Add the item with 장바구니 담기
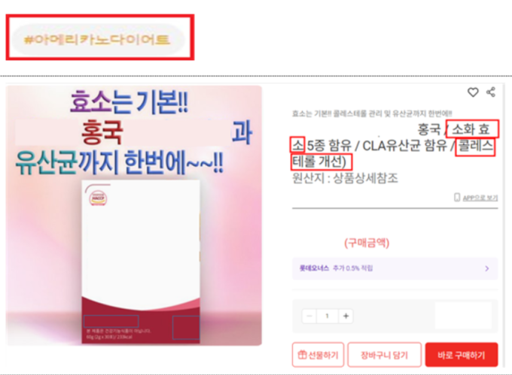Image resolution: width=512 pixels, height=375 pixels. [x=384, y=355]
